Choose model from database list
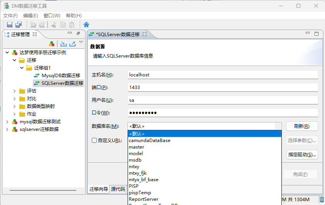The image size is (325, 205). pos(205,154)
